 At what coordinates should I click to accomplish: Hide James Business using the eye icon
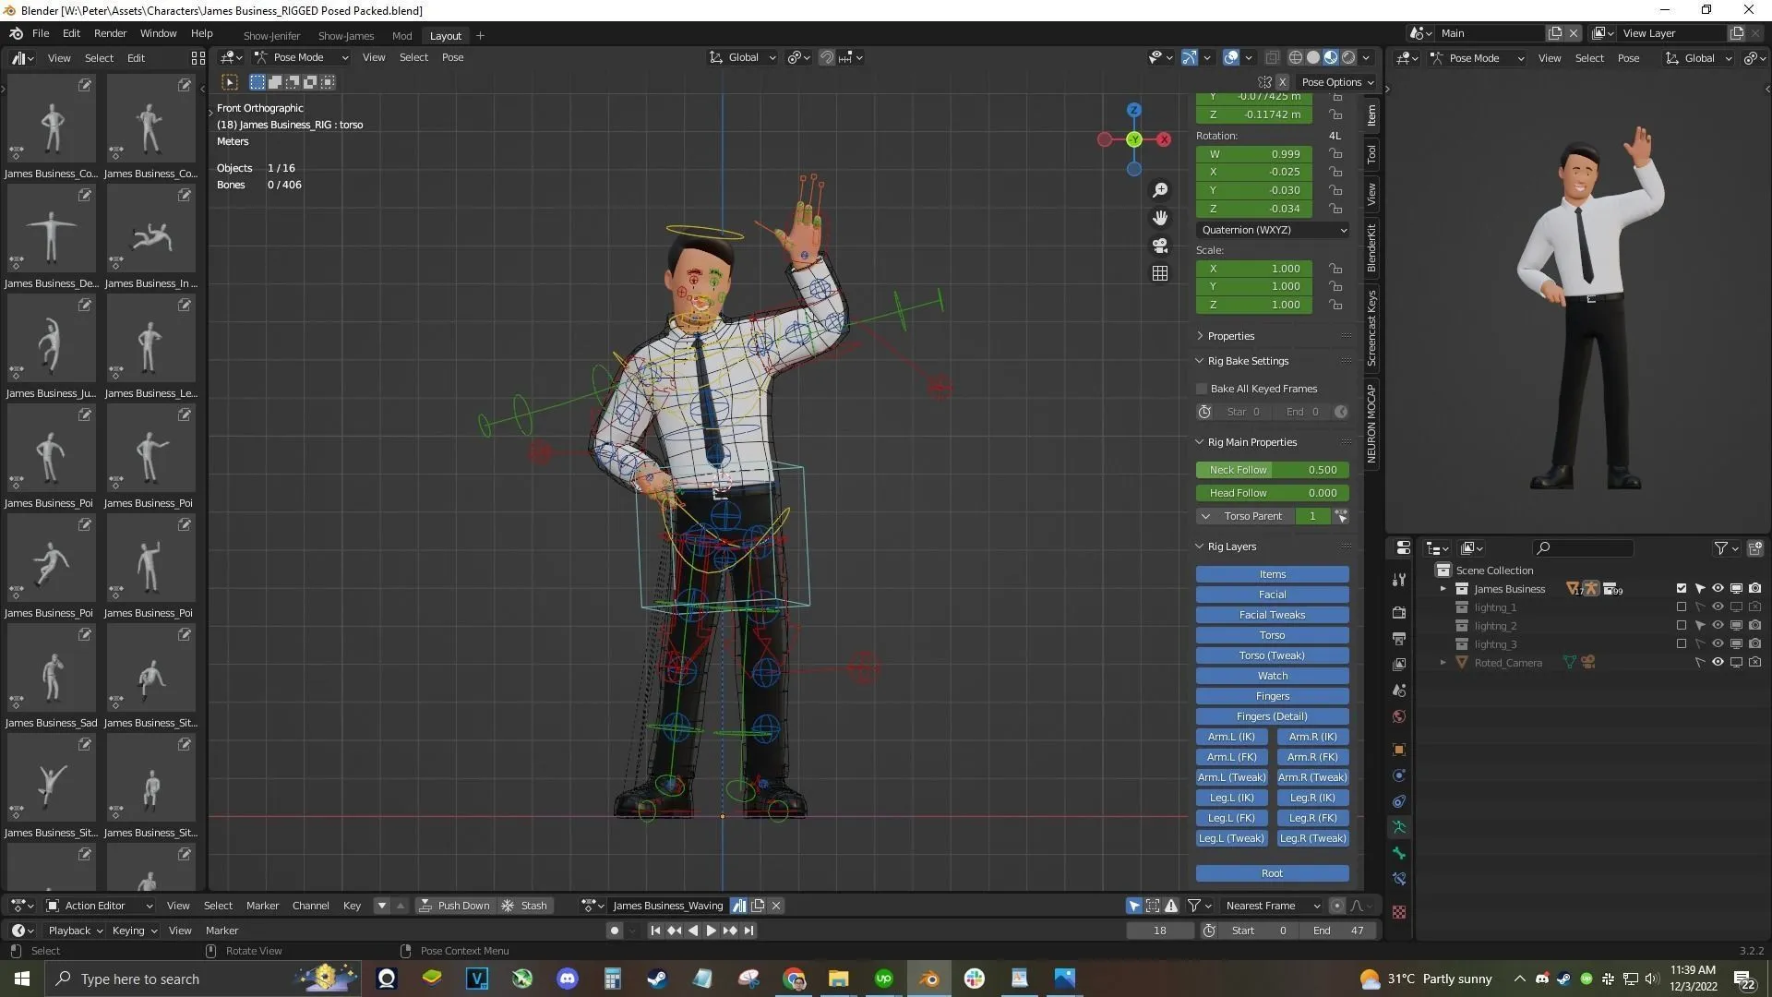[x=1718, y=588]
